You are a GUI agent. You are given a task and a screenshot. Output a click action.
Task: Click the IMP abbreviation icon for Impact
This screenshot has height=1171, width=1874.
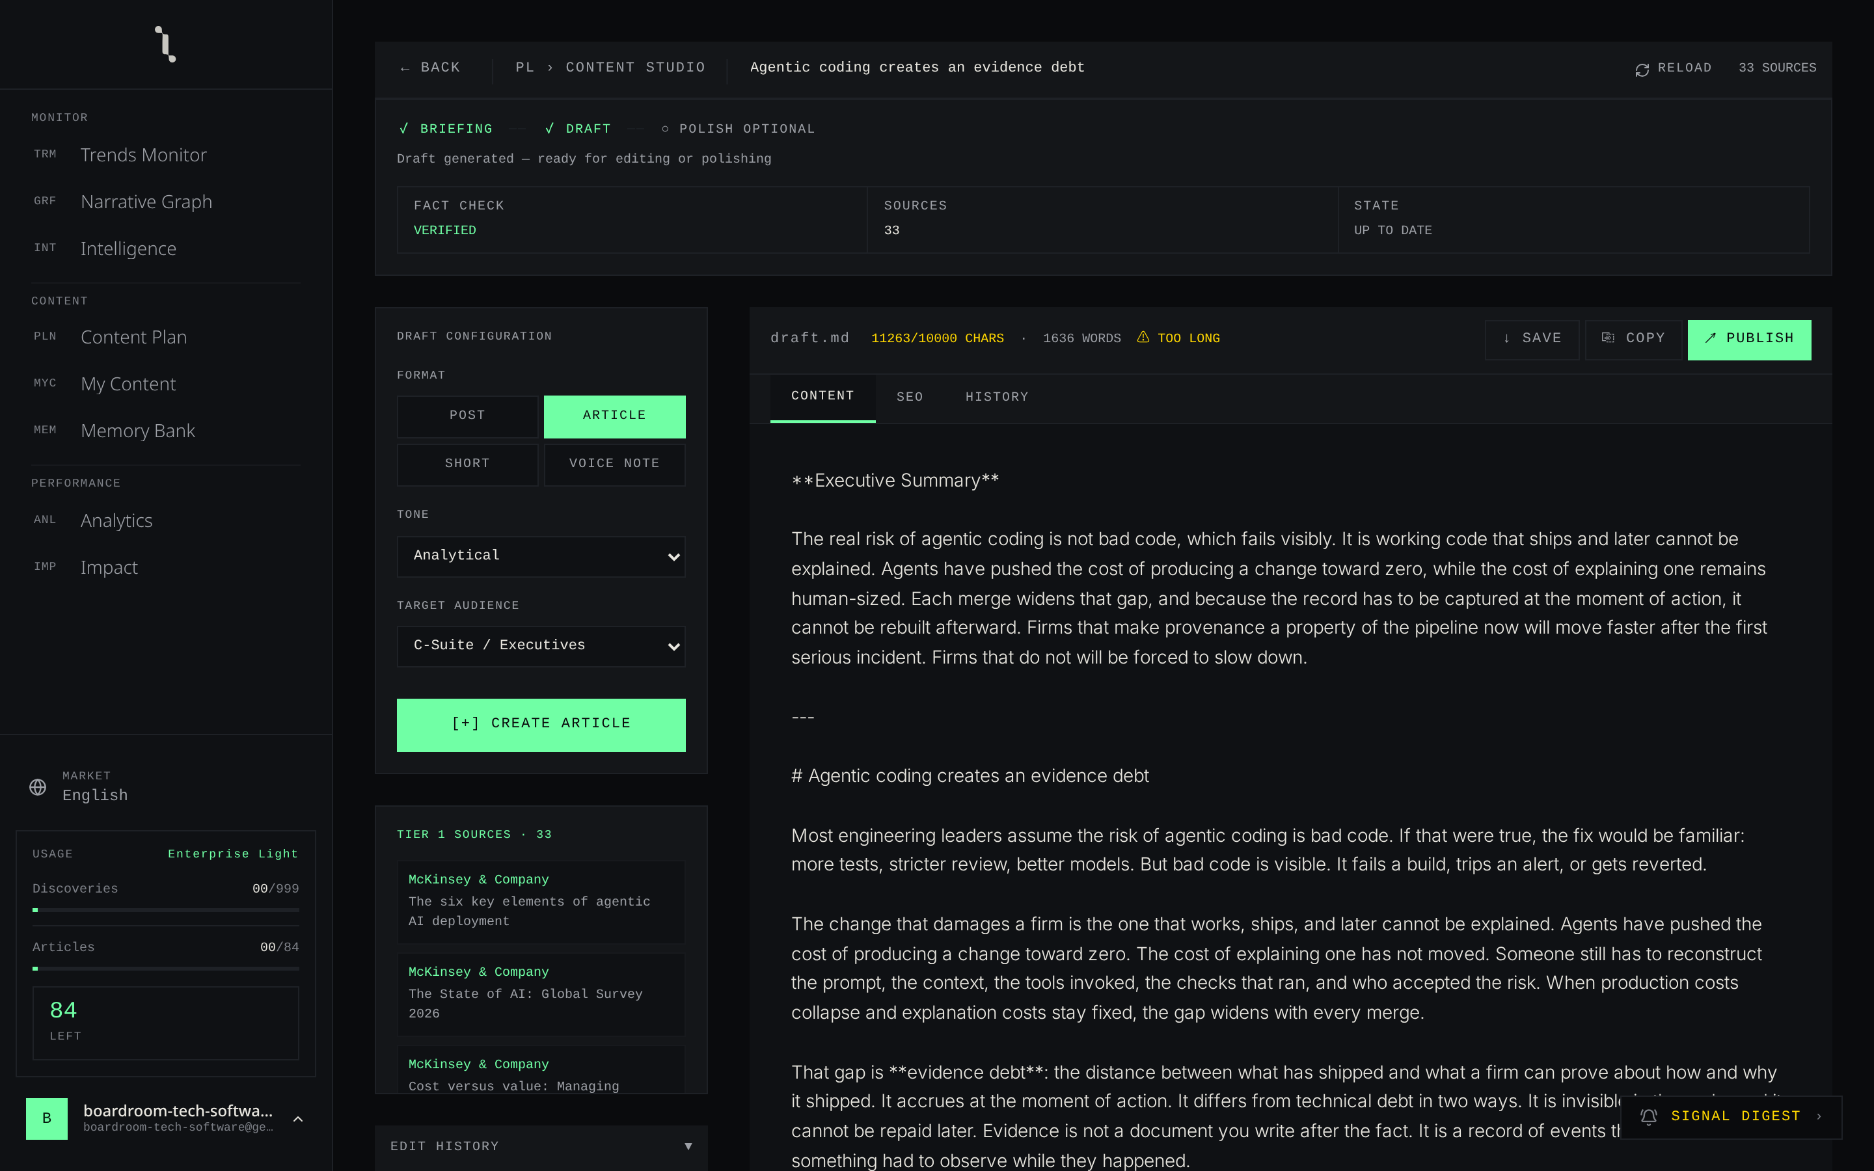pyautogui.click(x=45, y=567)
